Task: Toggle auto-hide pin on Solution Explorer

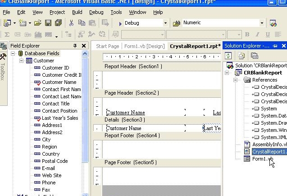Action: click(x=275, y=46)
